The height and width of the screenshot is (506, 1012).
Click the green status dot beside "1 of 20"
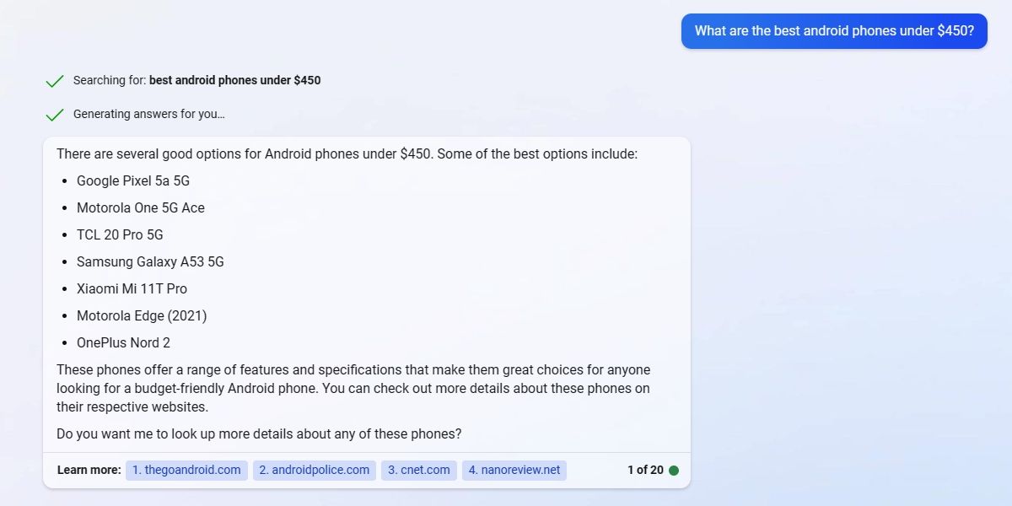674,470
